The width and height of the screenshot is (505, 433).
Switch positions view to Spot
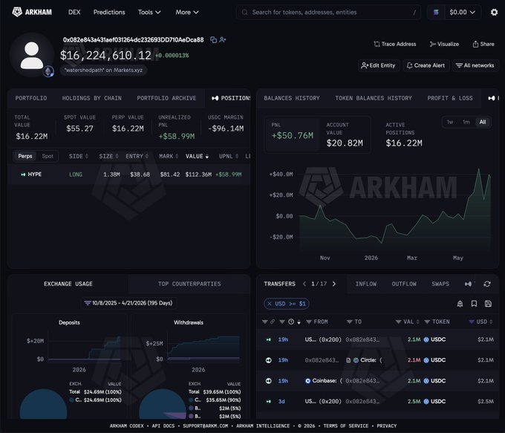(x=48, y=156)
